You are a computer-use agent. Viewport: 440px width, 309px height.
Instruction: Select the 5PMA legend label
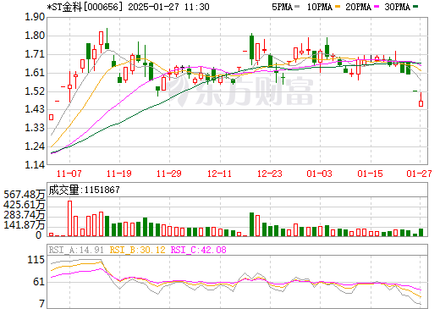coord(282,7)
